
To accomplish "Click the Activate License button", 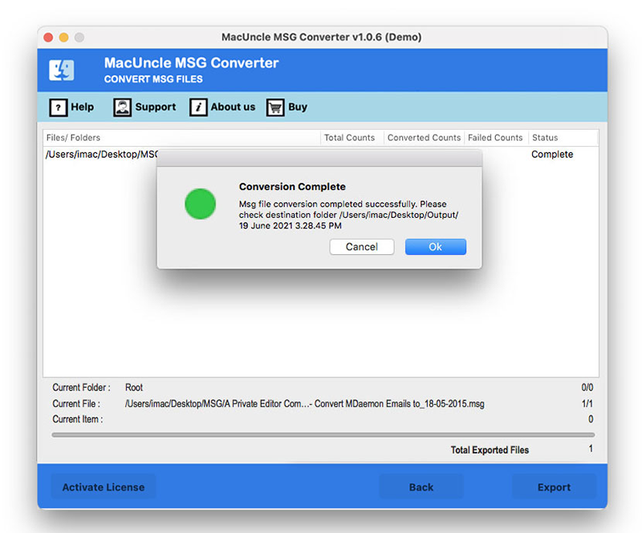I will coord(104,487).
